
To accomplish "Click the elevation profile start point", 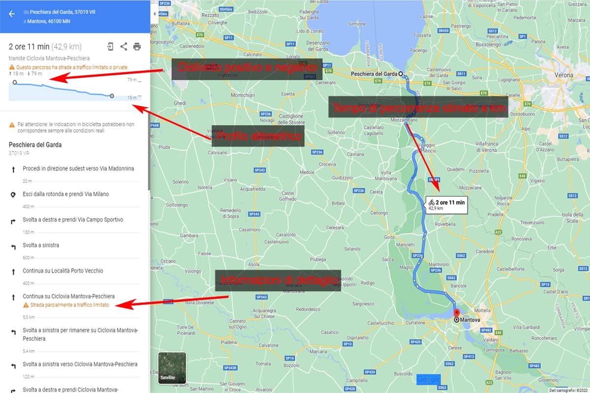I will point(14,83).
